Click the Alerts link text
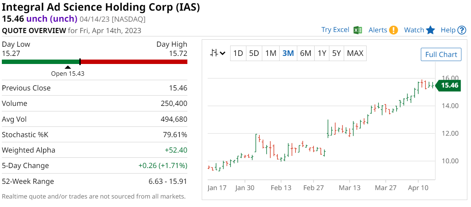The height and width of the screenshot is (207, 471). click(378, 30)
